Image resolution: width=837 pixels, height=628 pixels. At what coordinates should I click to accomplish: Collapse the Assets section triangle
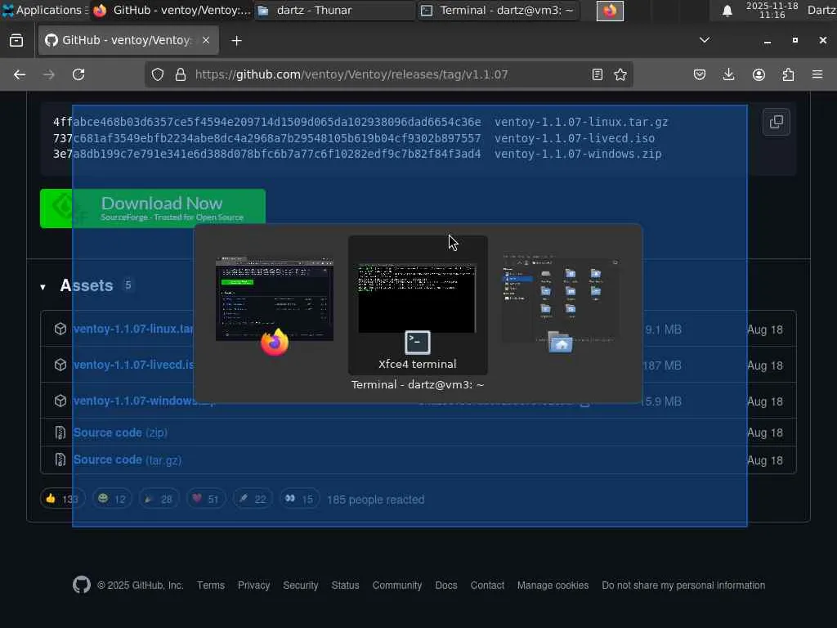[x=43, y=287]
